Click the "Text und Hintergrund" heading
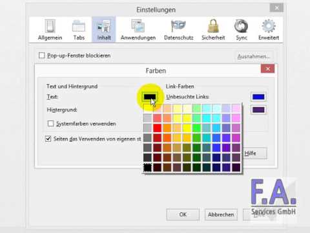 (x=72, y=86)
